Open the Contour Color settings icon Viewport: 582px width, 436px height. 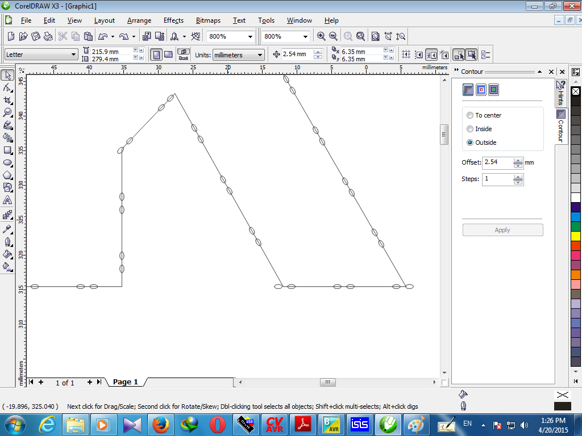pos(481,89)
